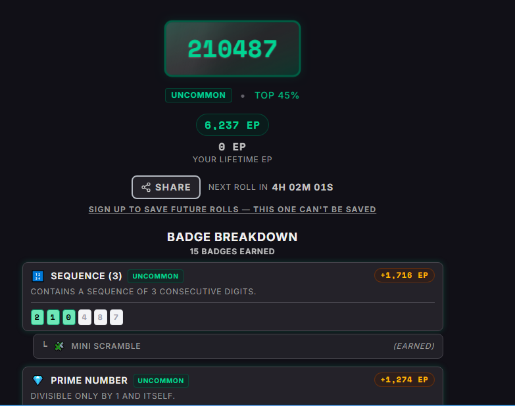Click the +1,716 EP reward pill
The height and width of the screenshot is (406, 515).
(x=405, y=275)
